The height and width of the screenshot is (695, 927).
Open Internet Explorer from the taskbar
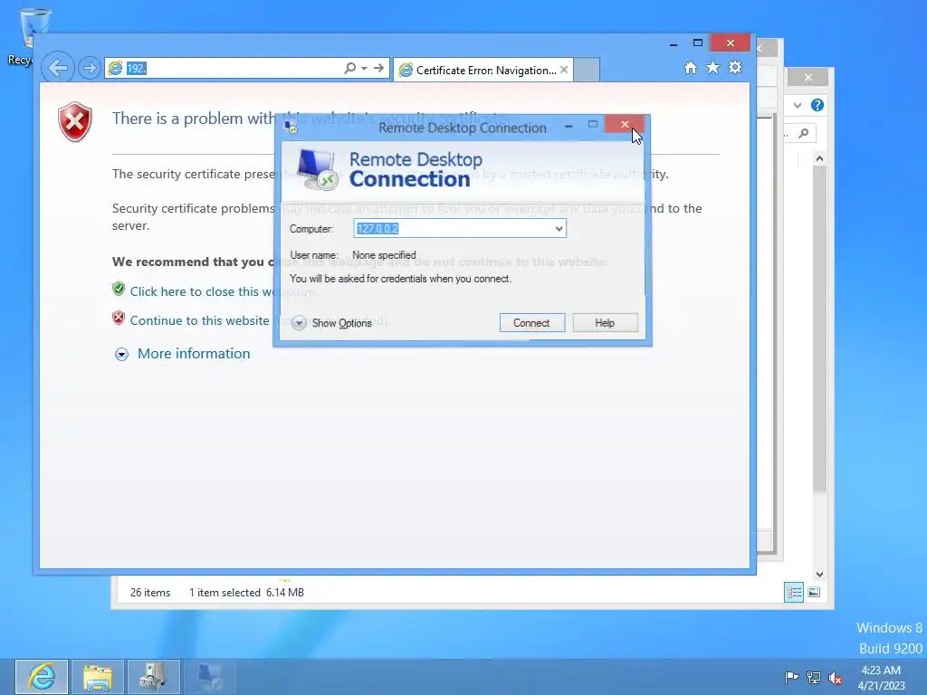coord(42,677)
